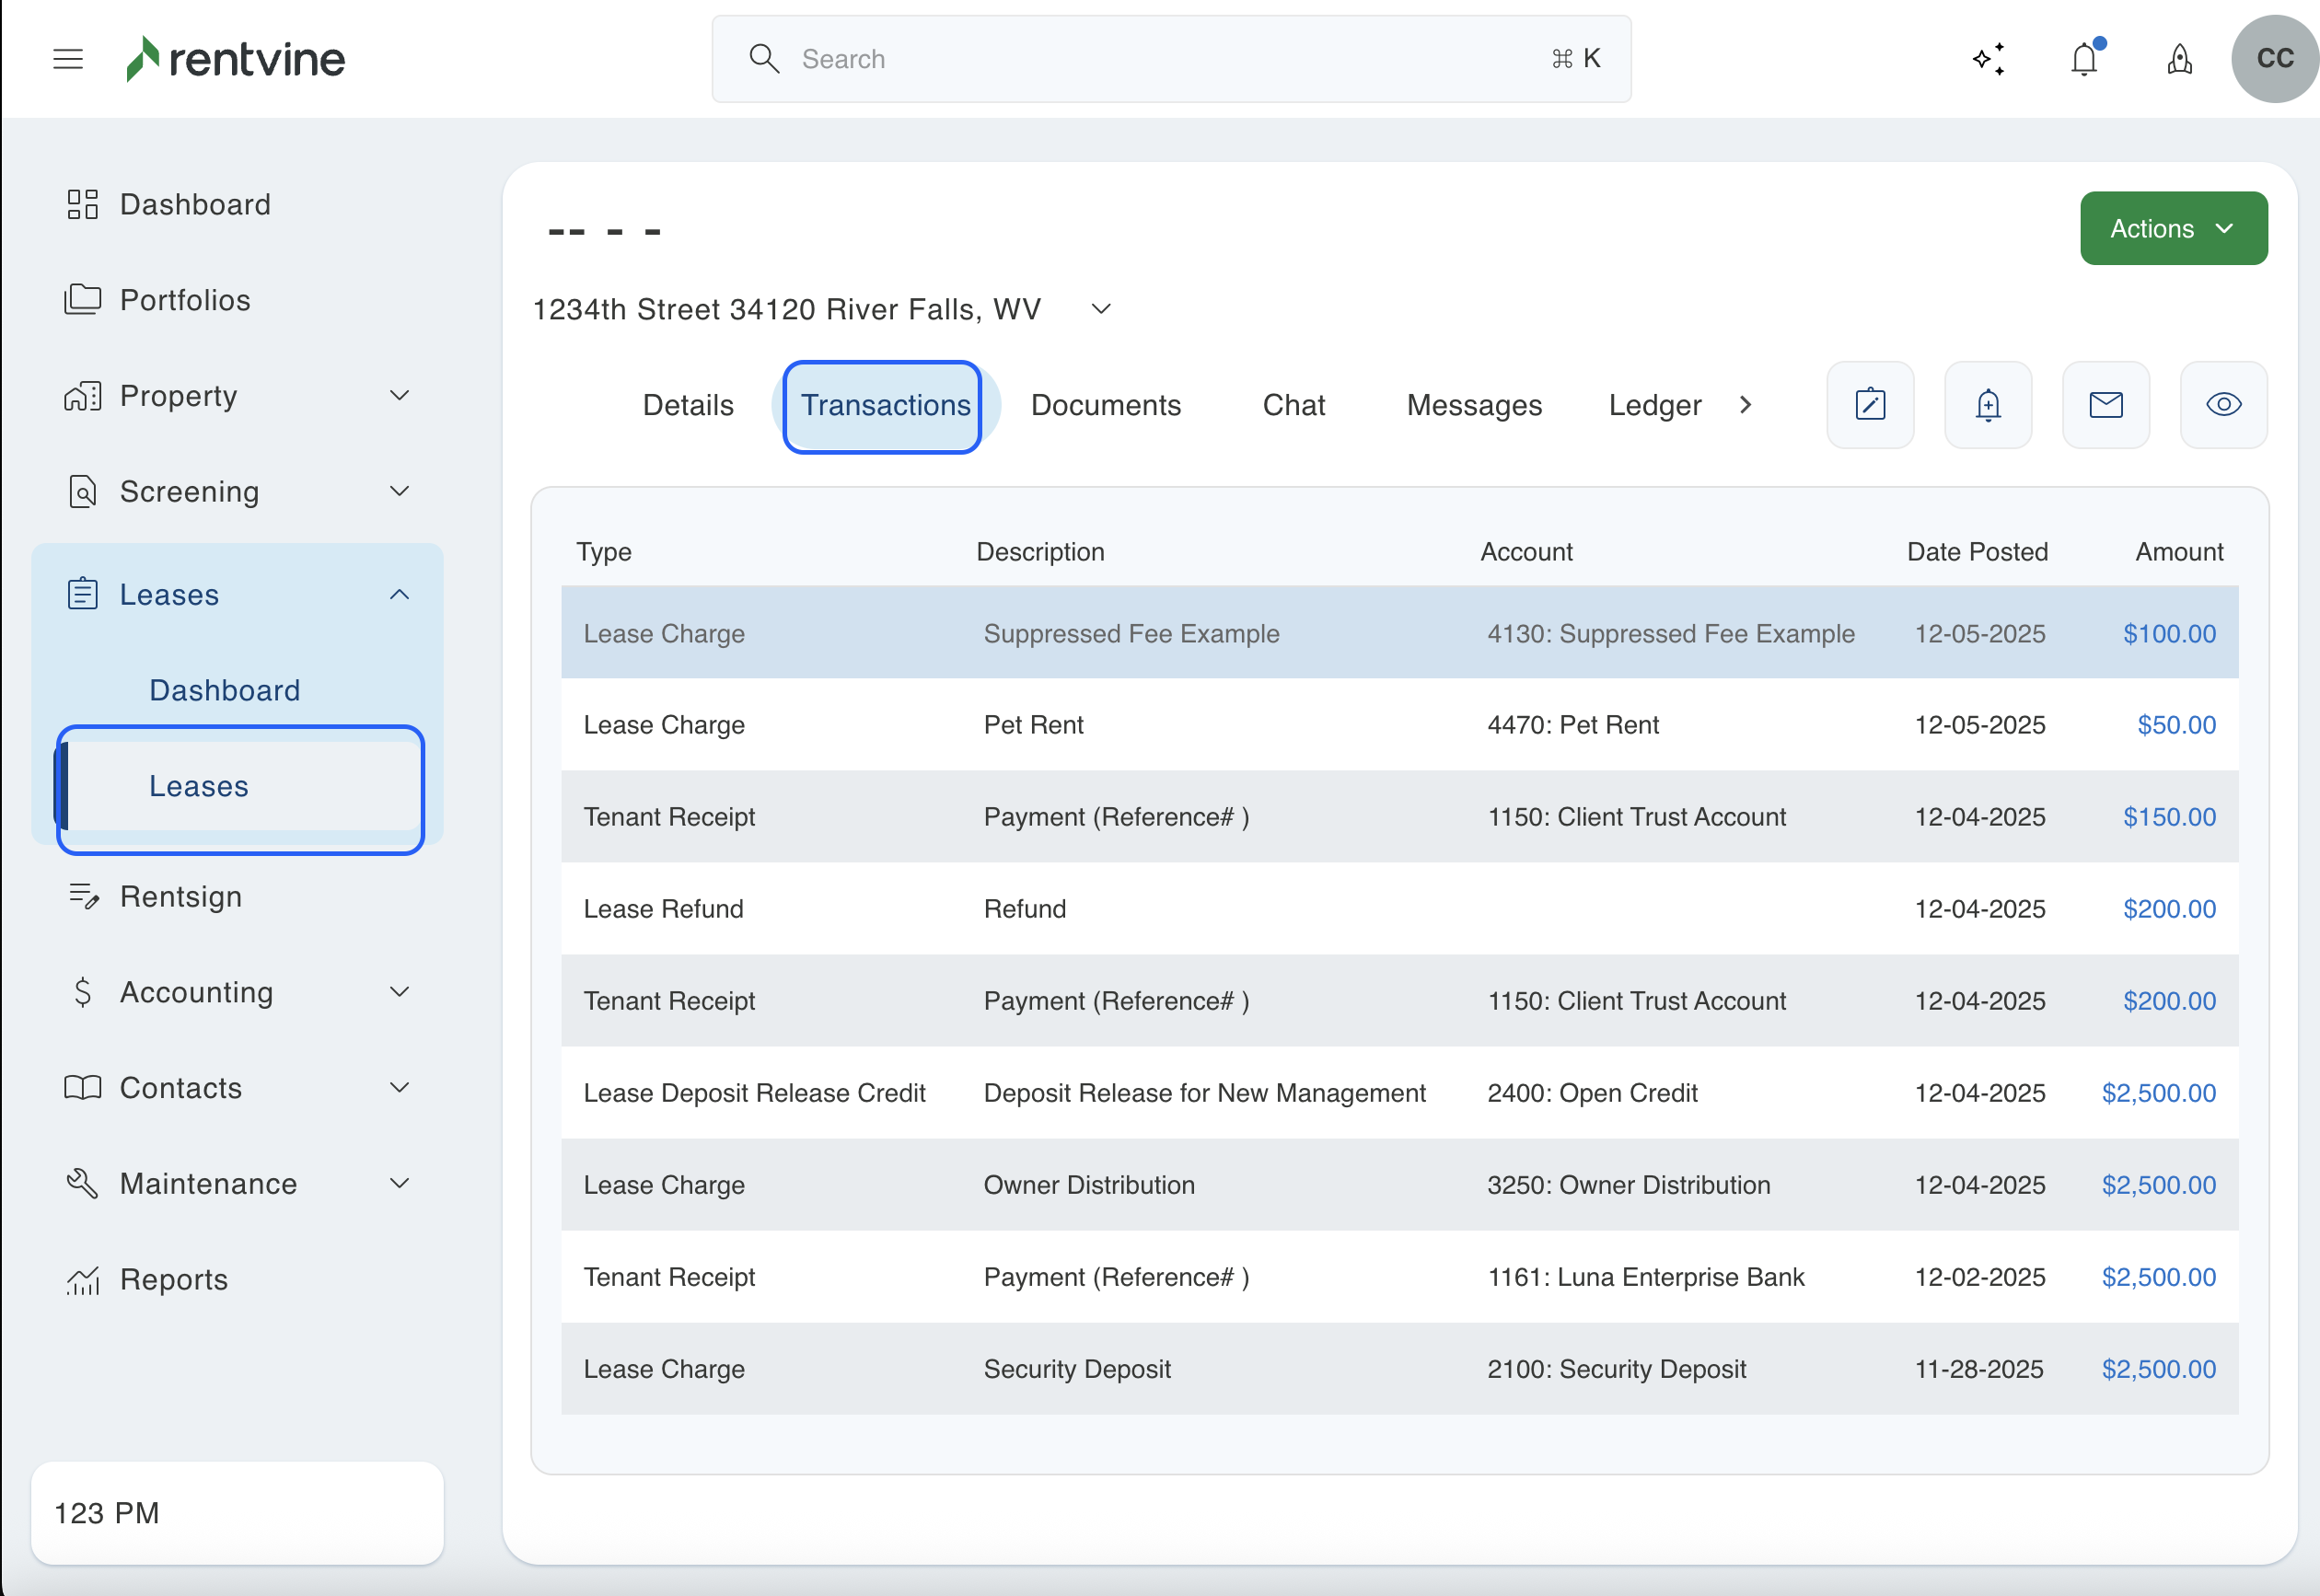Collapse the Leases sidebar section
The height and width of the screenshot is (1596, 2320).
point(399,595)
